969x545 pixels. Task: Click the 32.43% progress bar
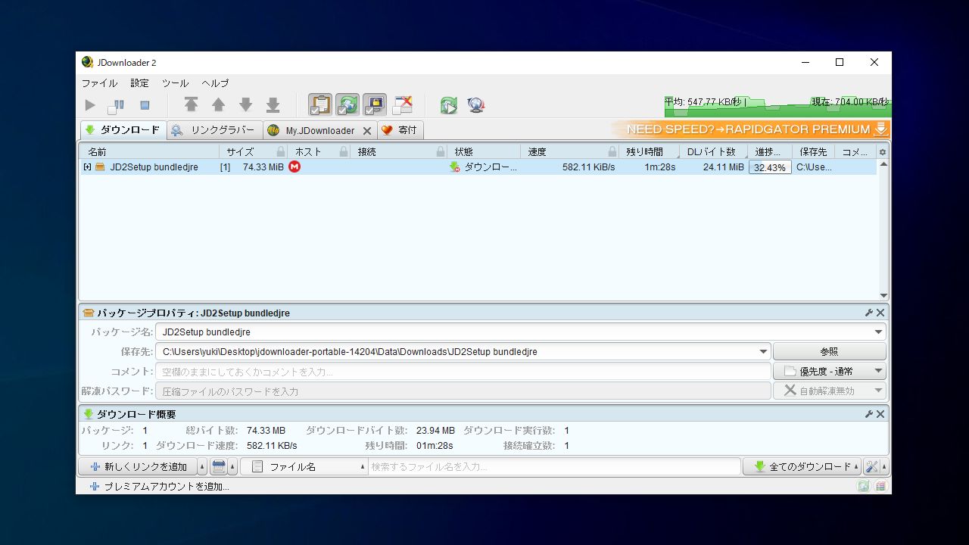click(770, 167)
